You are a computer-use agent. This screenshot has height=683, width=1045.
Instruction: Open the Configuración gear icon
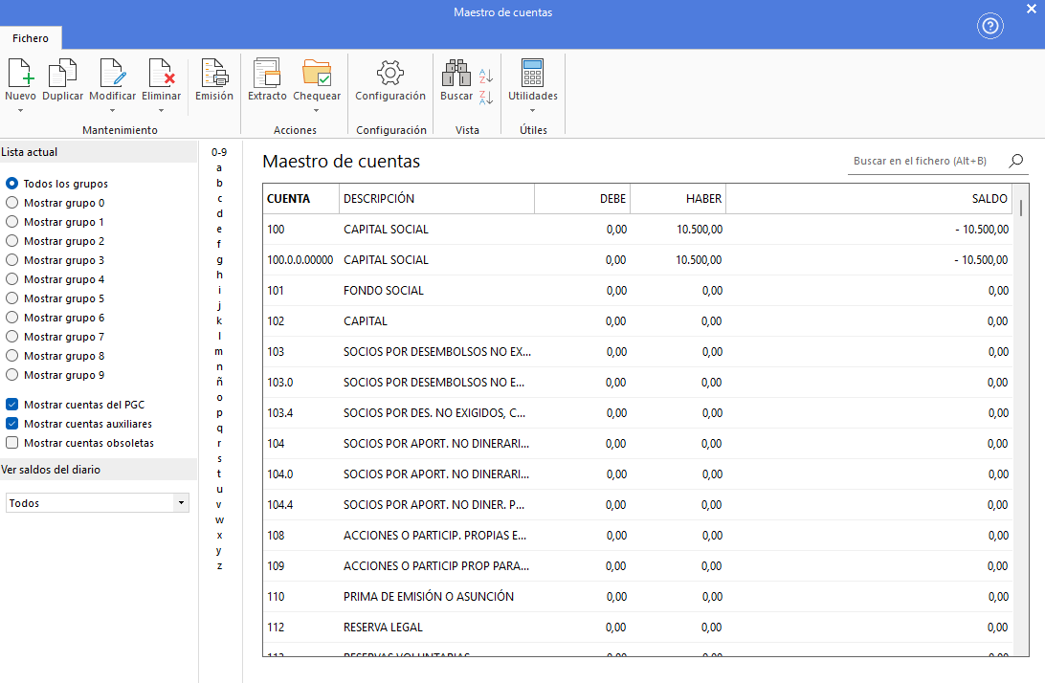pos(390,73)
